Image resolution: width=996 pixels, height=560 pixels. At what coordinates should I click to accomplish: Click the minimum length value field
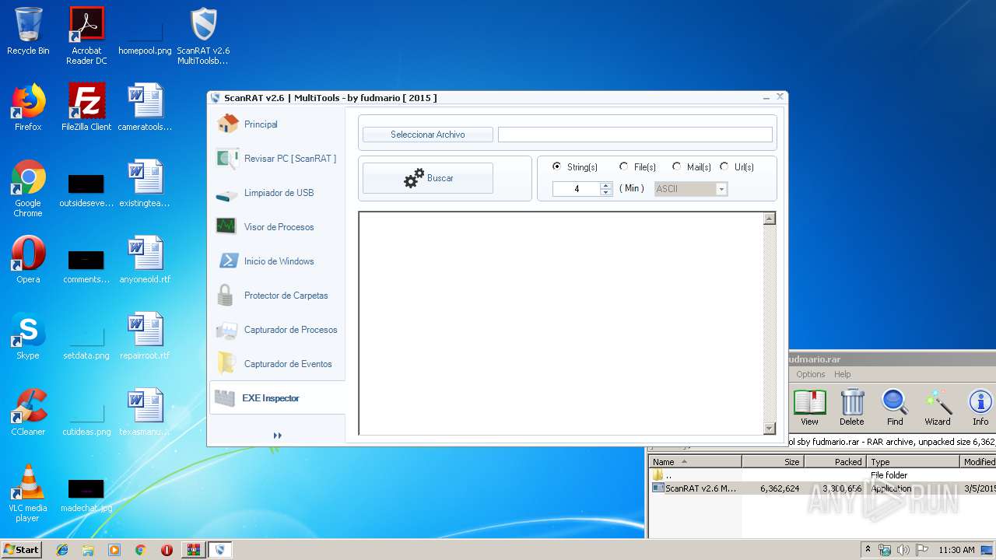[577, 189]
